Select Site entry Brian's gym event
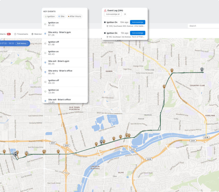Image resolution: width=219 pixels, height=192 pixels. coord(65,34)
